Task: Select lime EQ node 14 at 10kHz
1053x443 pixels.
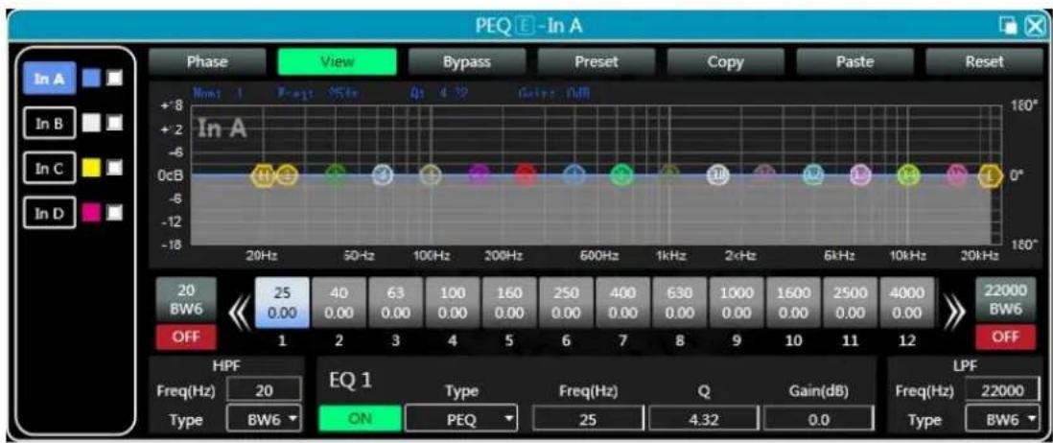Action: click(x=908, y=175)
